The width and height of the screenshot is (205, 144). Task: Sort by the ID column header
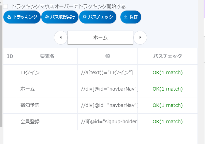(10, 56)
